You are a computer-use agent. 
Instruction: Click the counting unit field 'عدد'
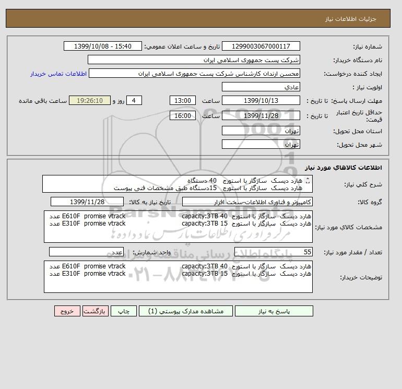pos(86,252)
